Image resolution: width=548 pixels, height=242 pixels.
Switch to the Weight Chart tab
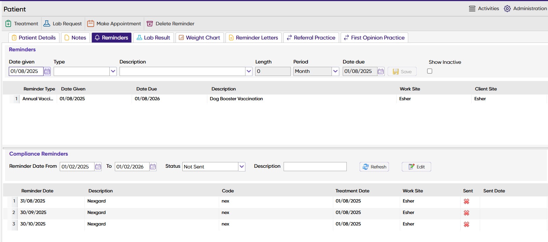199,38
